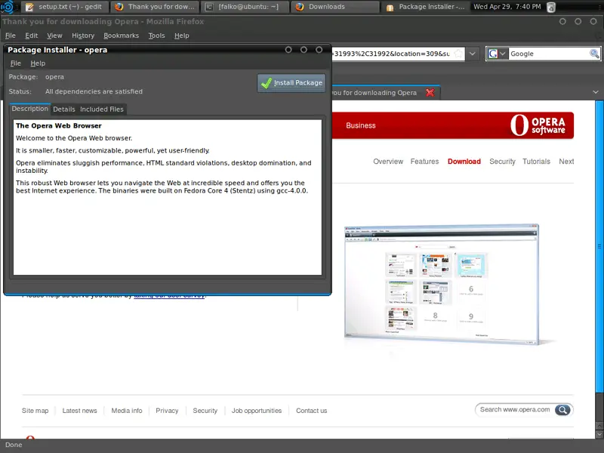The width and height of the screenshot is (604, 453).
Task: Click the Next link in Opera navigation
Action: pos(566,162)
